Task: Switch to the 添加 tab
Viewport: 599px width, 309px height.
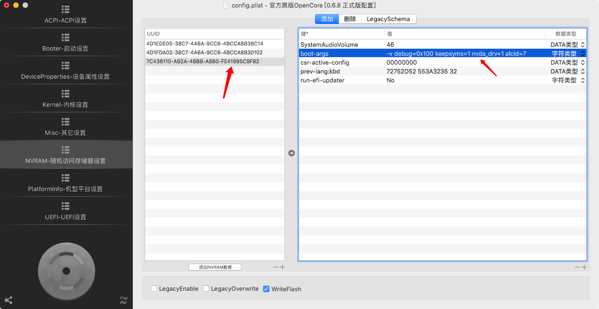Action: click(327, 19)
